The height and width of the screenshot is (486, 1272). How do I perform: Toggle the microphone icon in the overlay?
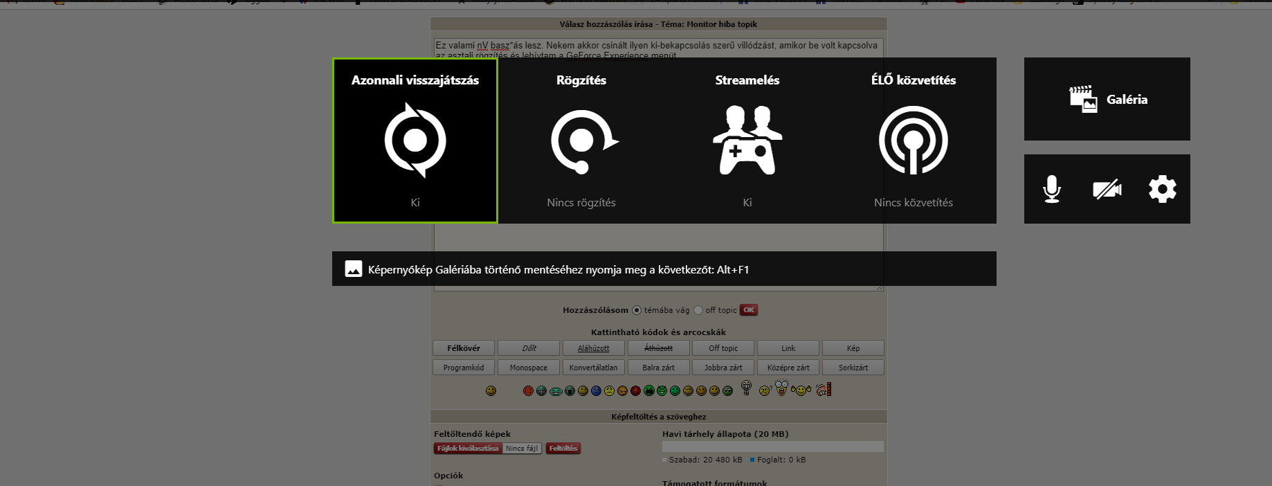tap(1052, 189)
